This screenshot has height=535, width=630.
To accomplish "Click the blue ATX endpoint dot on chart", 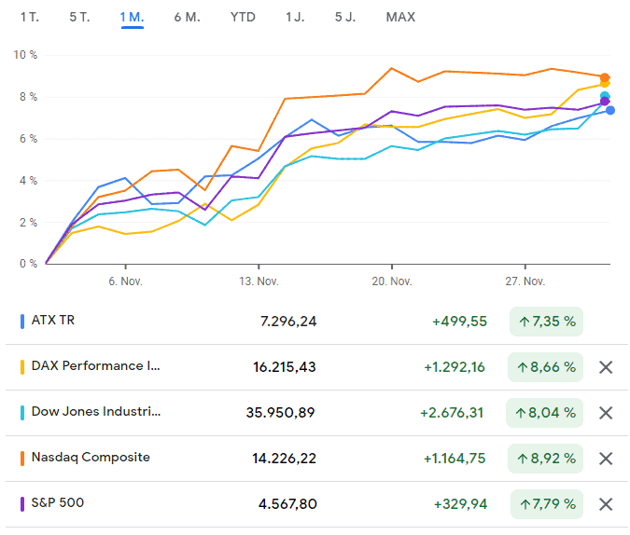I will coord(610,110).
